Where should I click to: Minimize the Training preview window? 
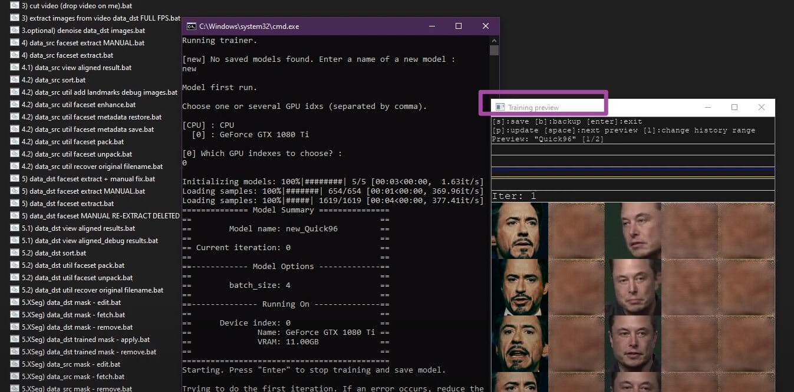[707, 107]
